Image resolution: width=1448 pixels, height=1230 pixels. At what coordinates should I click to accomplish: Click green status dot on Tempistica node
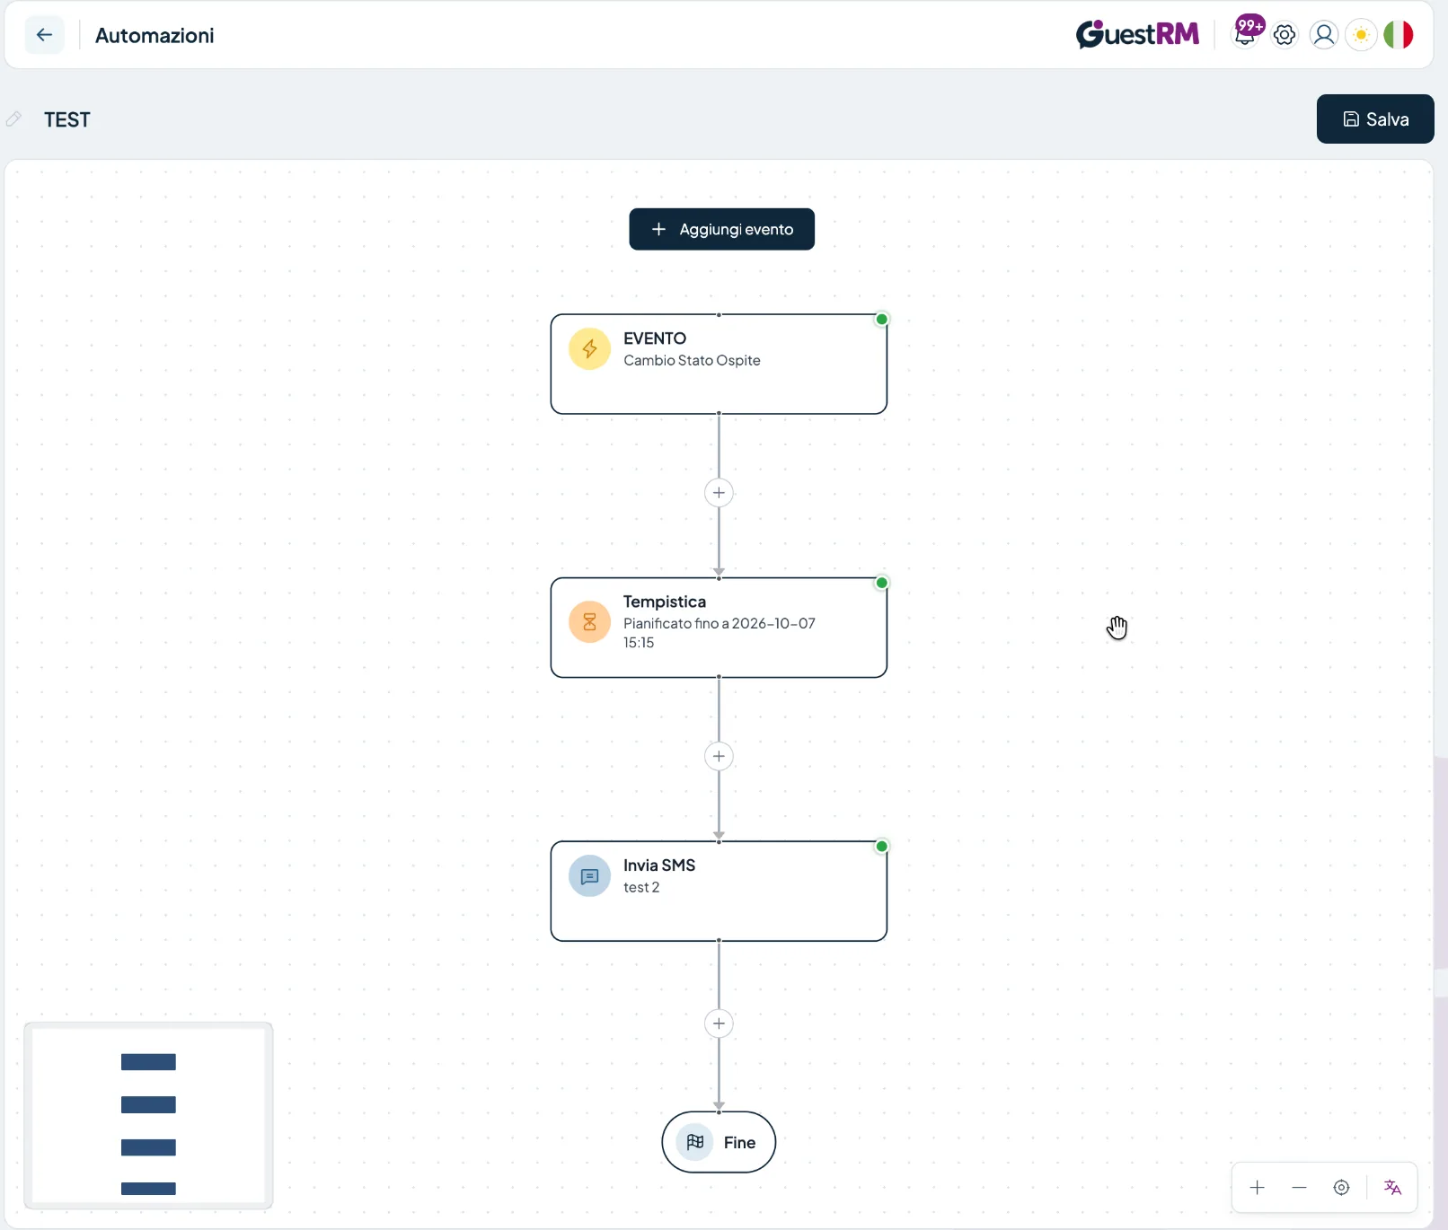click(x=882, y=584)
